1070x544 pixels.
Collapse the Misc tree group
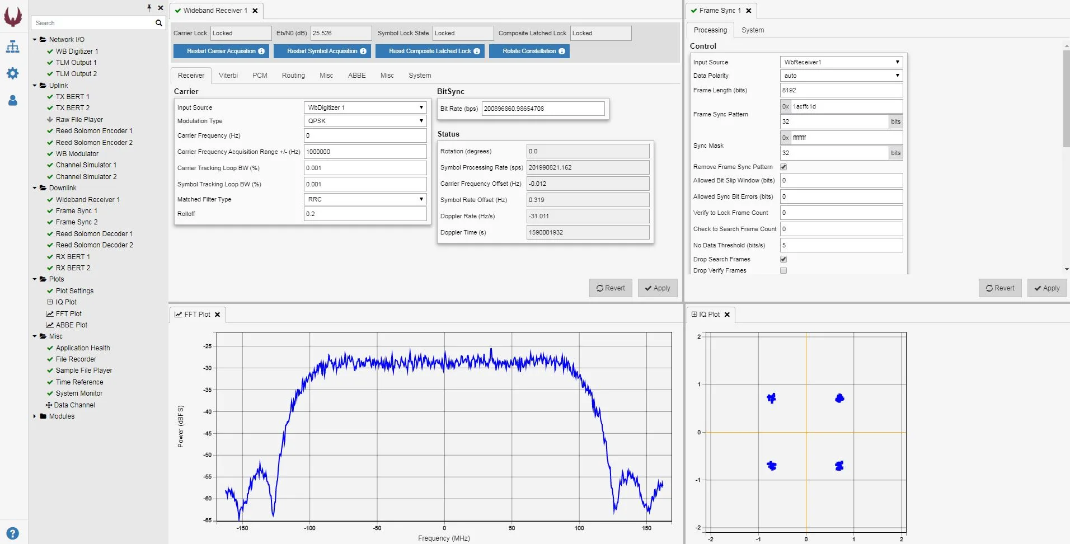pos(35,336)
